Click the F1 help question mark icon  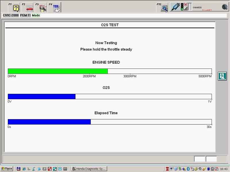coord(16,8)
